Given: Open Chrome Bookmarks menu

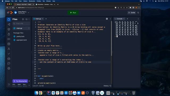Looking at the screenshot, I should click(32, 1).
